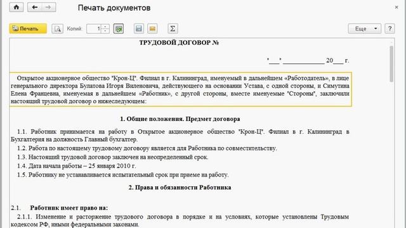This screenshot has height=228, width=406.
Task: Click clause 1.2 about работа по совместительству
Action: tap(147, 148)
